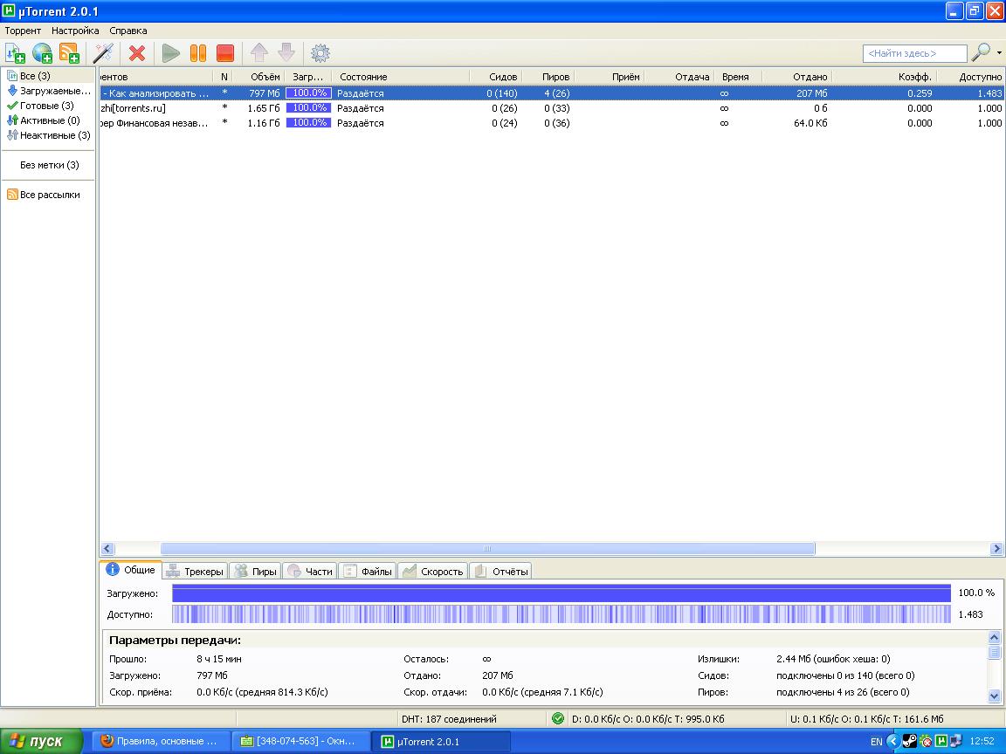
Task: Switch to the Части tab
Action: click(311, 572)
